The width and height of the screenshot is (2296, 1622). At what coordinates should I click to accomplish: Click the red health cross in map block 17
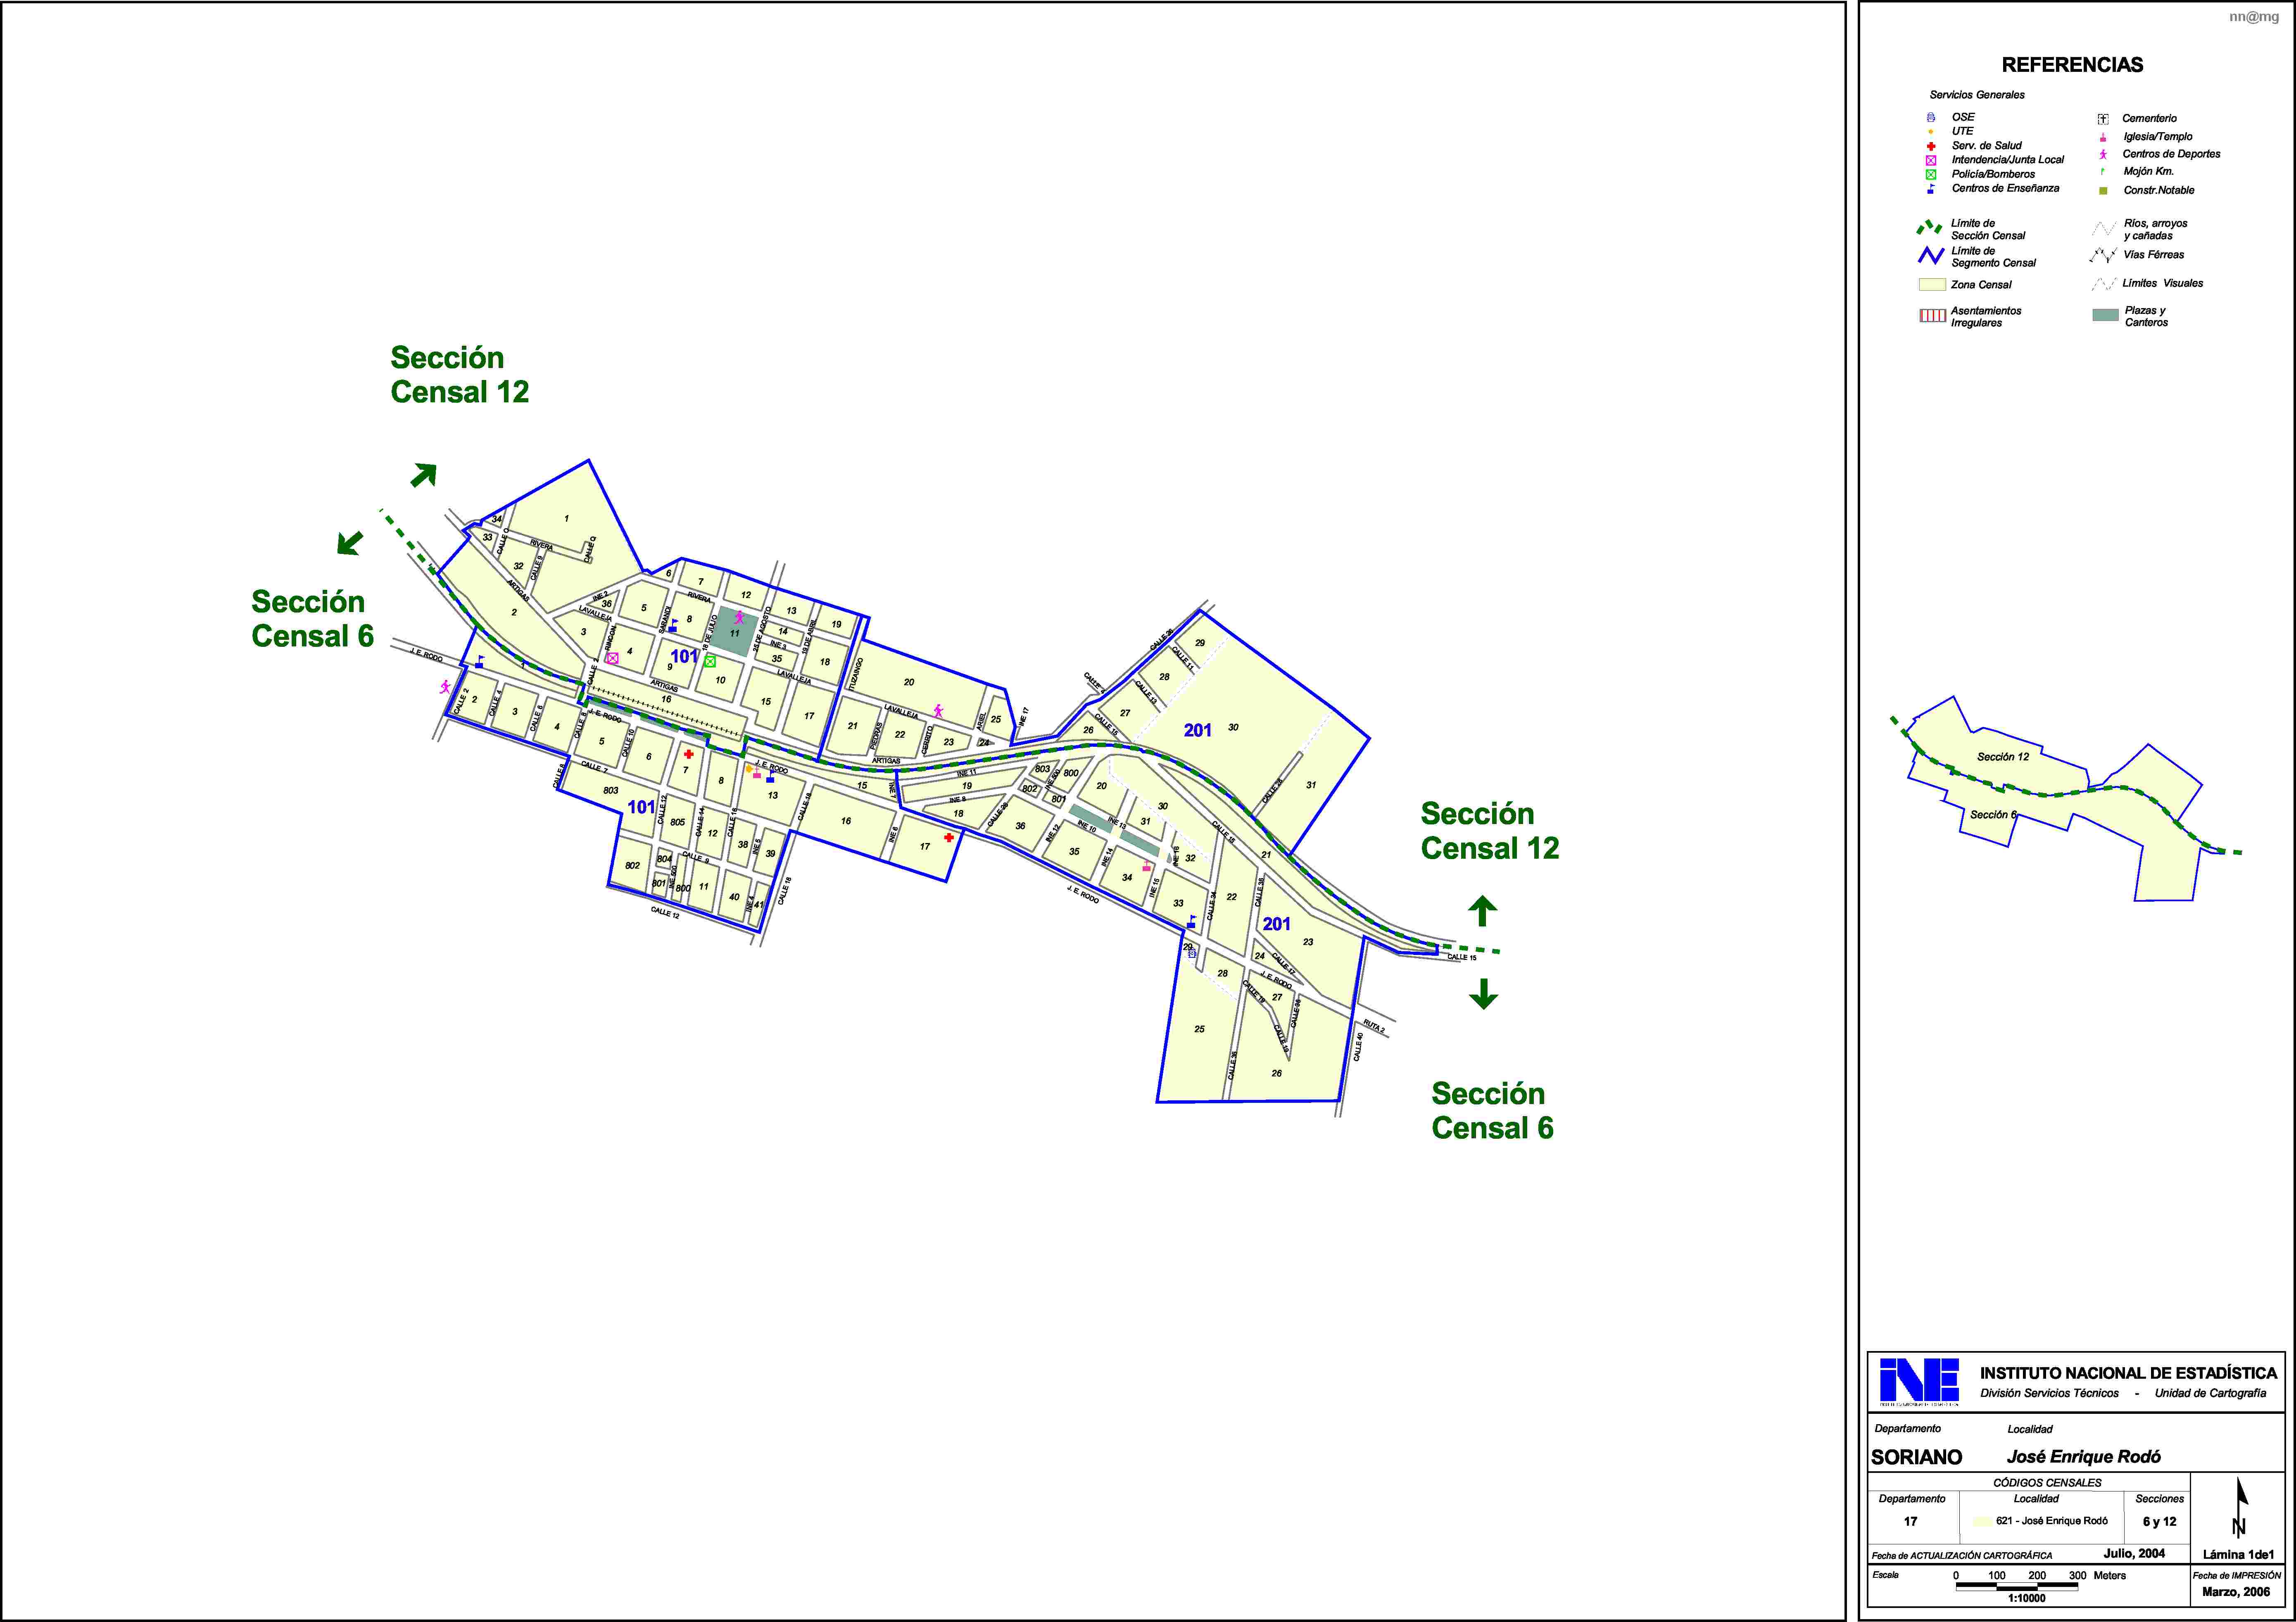(x=948, y=838)
